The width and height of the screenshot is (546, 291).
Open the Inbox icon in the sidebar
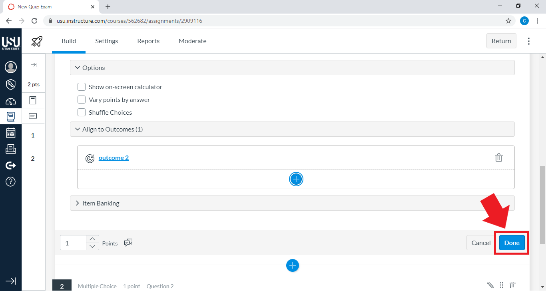[x=11, y=149]
